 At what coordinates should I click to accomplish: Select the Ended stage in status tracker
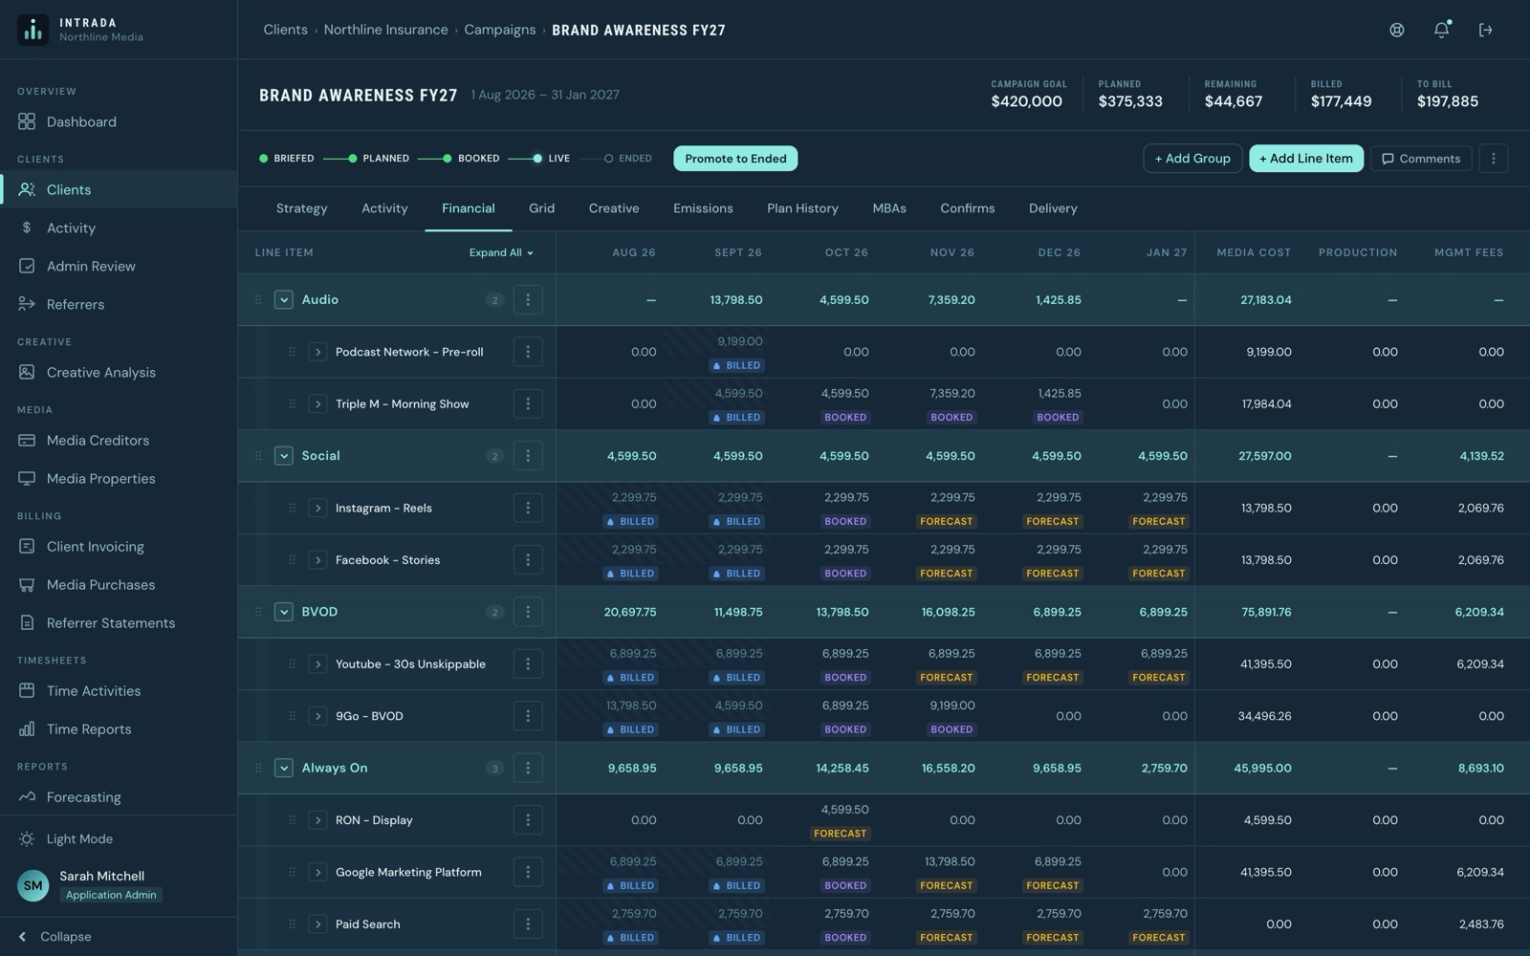(628, 159)
